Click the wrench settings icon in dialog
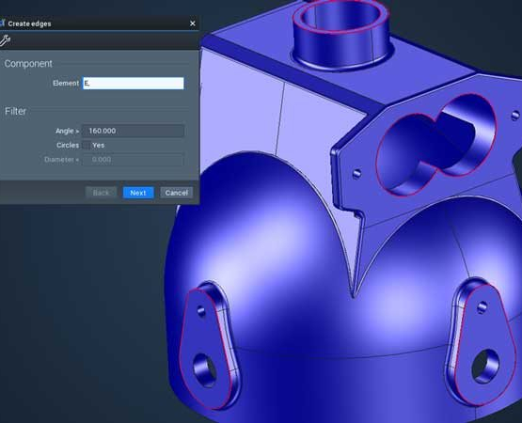 [5, 40]
